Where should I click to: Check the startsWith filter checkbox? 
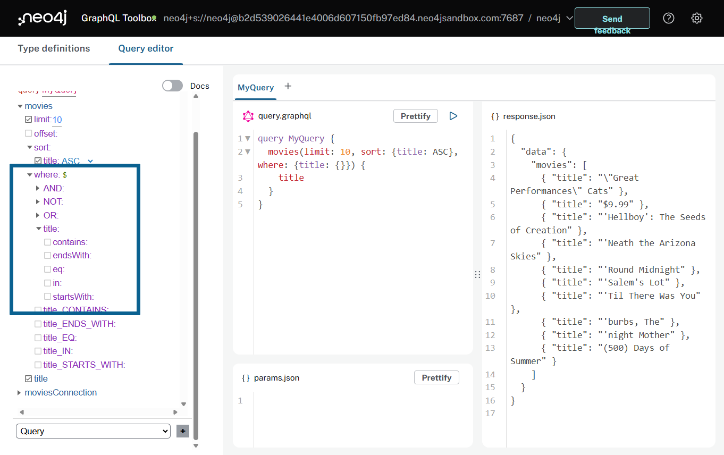point(48,297)
